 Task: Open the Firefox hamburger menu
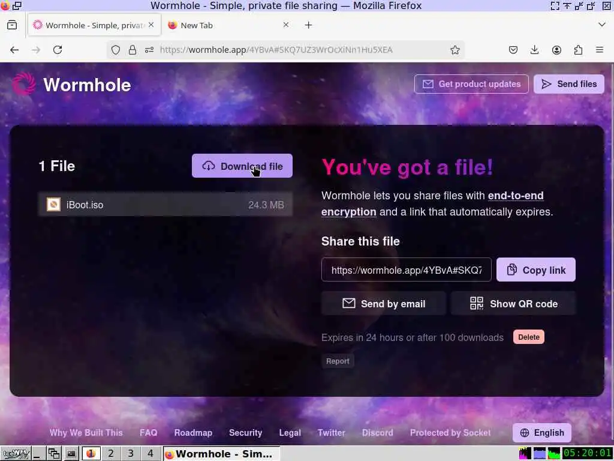coord(600,50)
